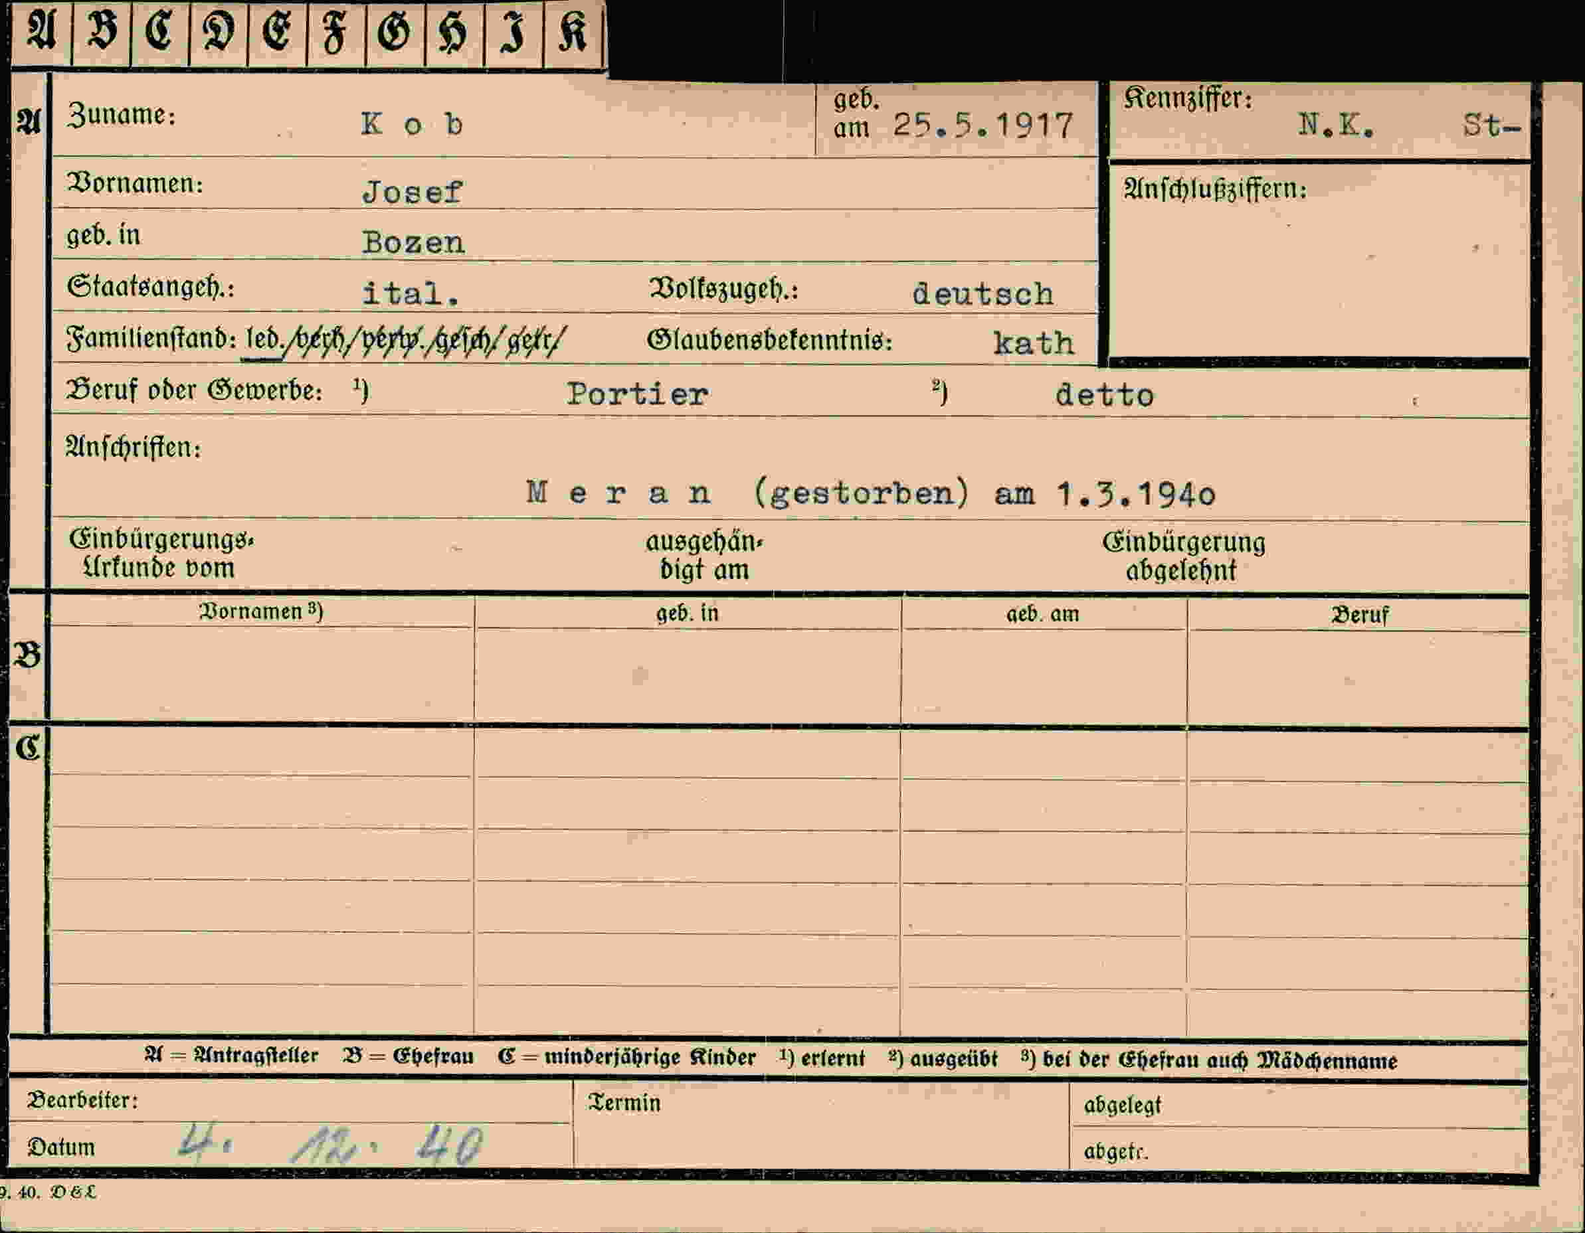
Task: Click the footnote '2) ausgeübt'
Action: pyautogui.click(x=943, y=1059)
